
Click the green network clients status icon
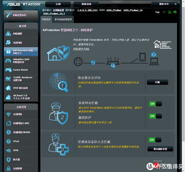click(169, 12)
